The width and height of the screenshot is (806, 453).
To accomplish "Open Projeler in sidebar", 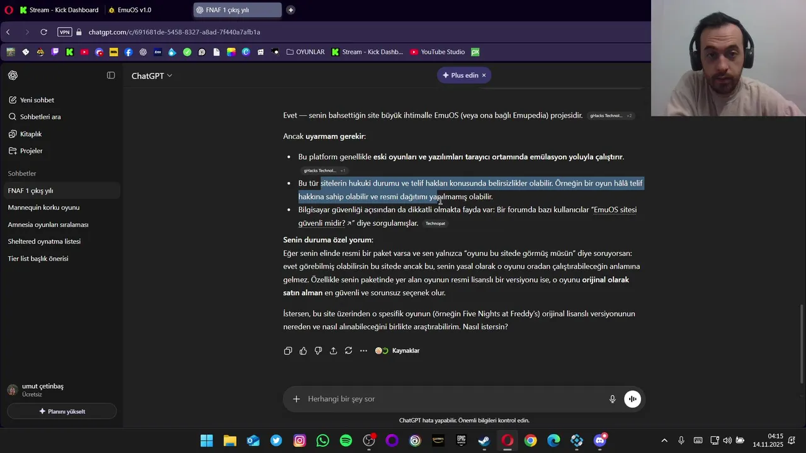I will (x=61, y=151).
